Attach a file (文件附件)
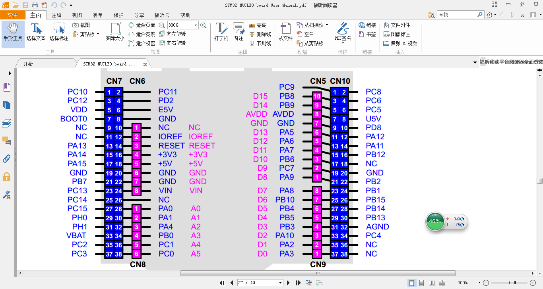Screen dimensions: 543x289 coord(396,25)
